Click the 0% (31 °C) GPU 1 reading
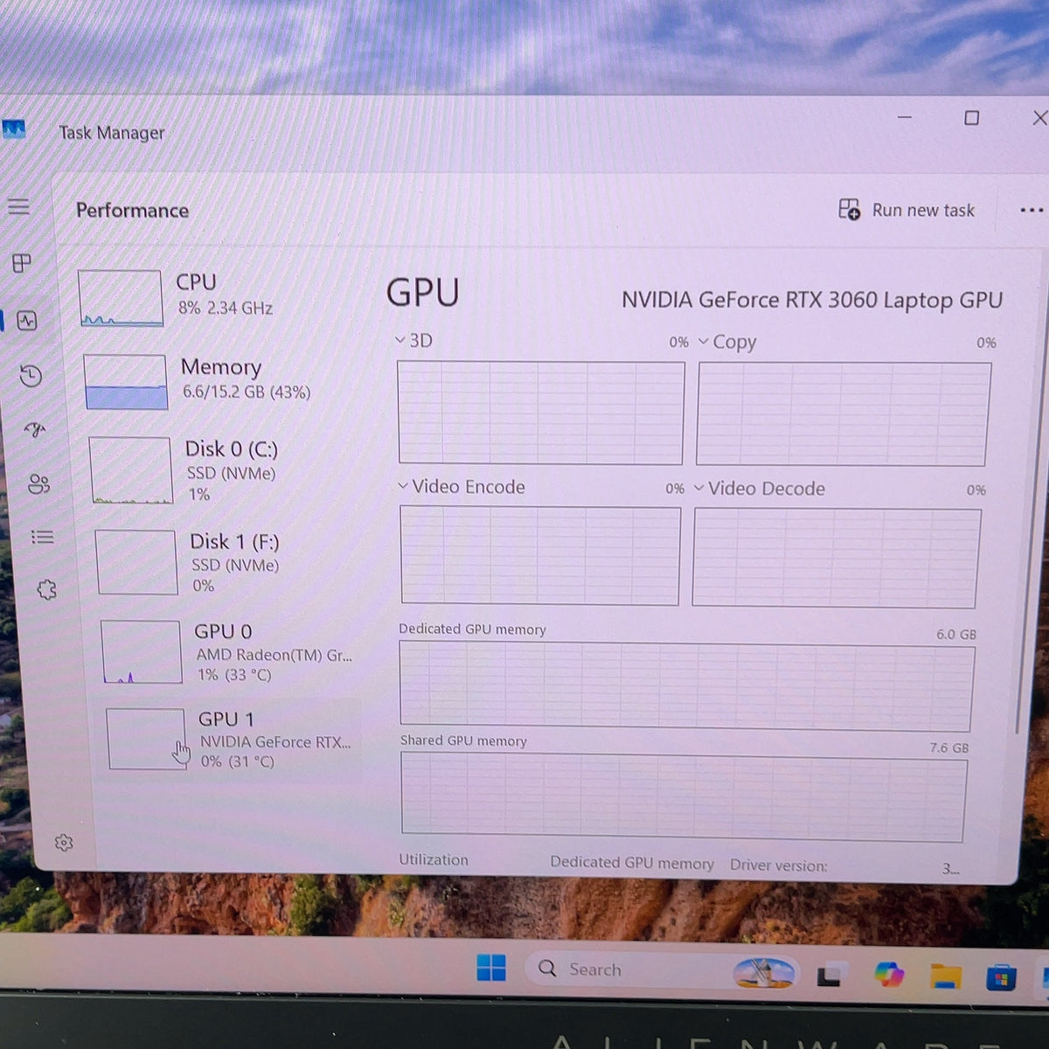Screen dimensions: 1049x1049 tap(237, 761)
